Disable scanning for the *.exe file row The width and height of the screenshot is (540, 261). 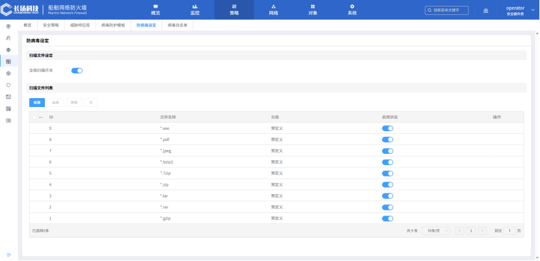(x=388, y=129)
